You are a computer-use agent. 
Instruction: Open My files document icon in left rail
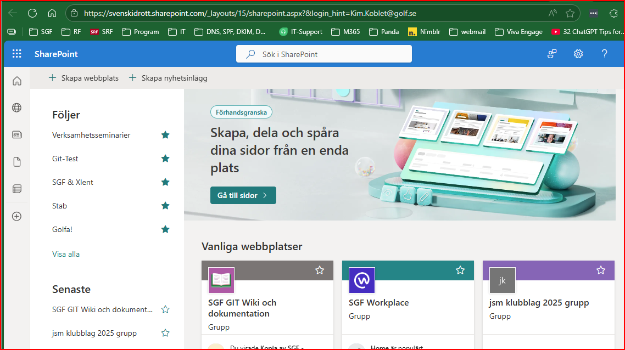click(16, 162)
